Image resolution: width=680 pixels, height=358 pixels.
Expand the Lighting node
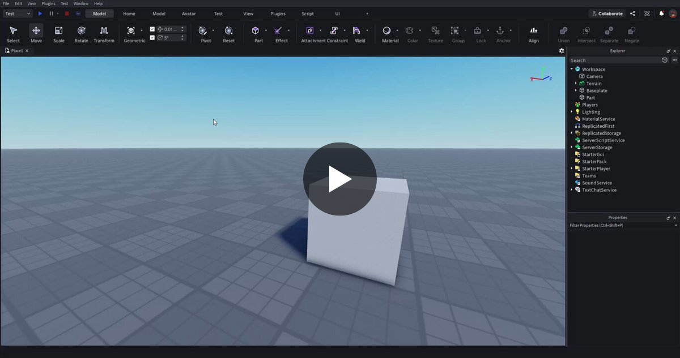571,112
